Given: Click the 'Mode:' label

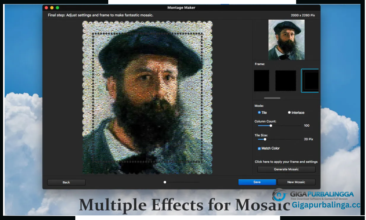Looking at the screenshot, I should click(259, 106).
